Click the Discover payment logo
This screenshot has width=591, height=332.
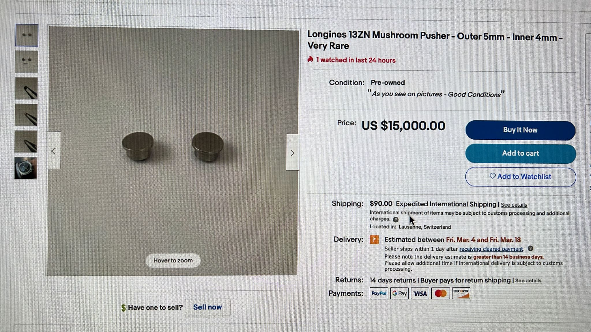tap(461, 293)
